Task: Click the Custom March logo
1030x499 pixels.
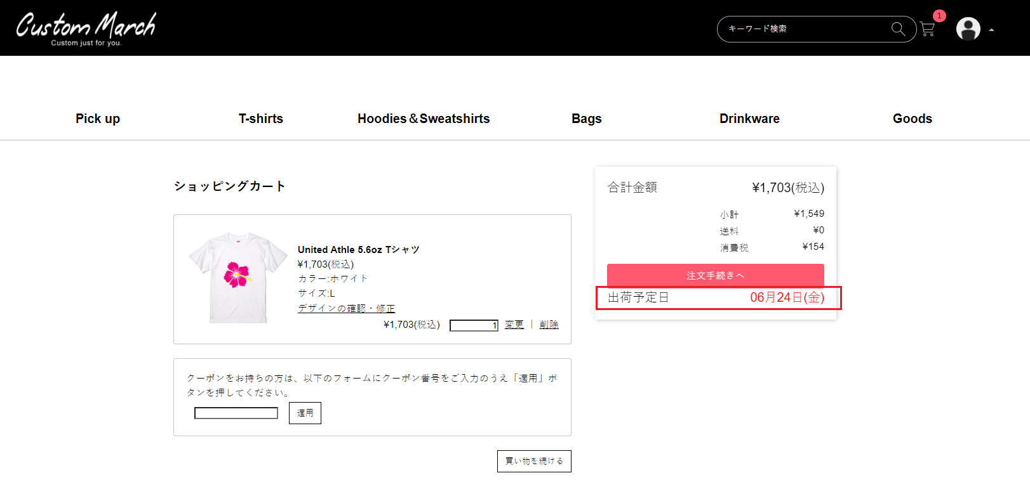Action: tap(86, 29)
